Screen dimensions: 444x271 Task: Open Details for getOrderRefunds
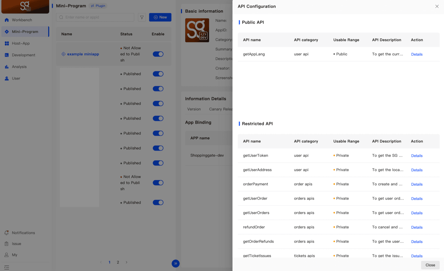click(x=417, y=242)
